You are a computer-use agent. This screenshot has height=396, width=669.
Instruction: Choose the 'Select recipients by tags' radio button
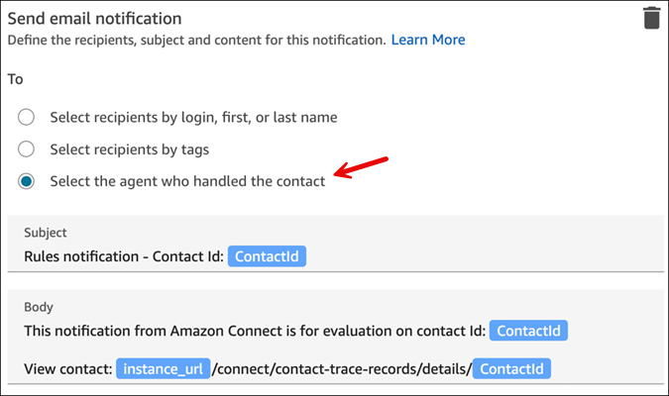[x=28, y=149]
